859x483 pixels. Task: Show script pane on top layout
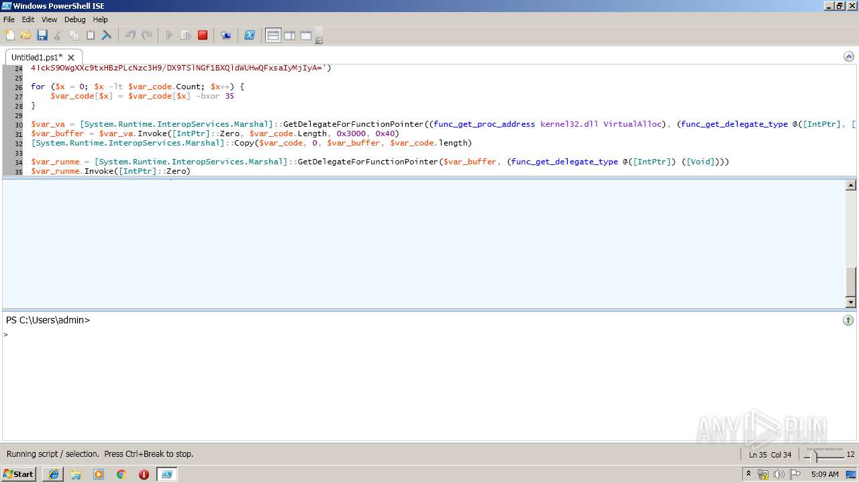[273, 36]
